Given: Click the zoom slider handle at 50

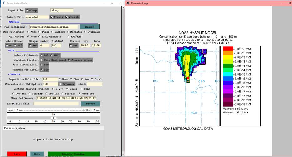Looking at the screenshot, I should [x=54, y=118].
